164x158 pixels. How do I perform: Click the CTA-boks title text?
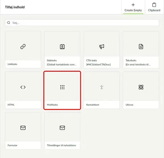(x=92, y=60)
